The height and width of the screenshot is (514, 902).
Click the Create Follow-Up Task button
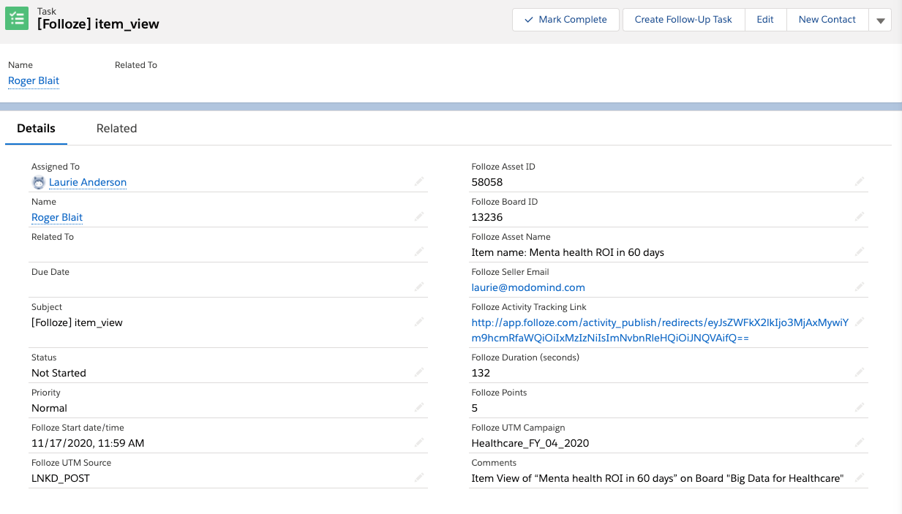(683, 20)
